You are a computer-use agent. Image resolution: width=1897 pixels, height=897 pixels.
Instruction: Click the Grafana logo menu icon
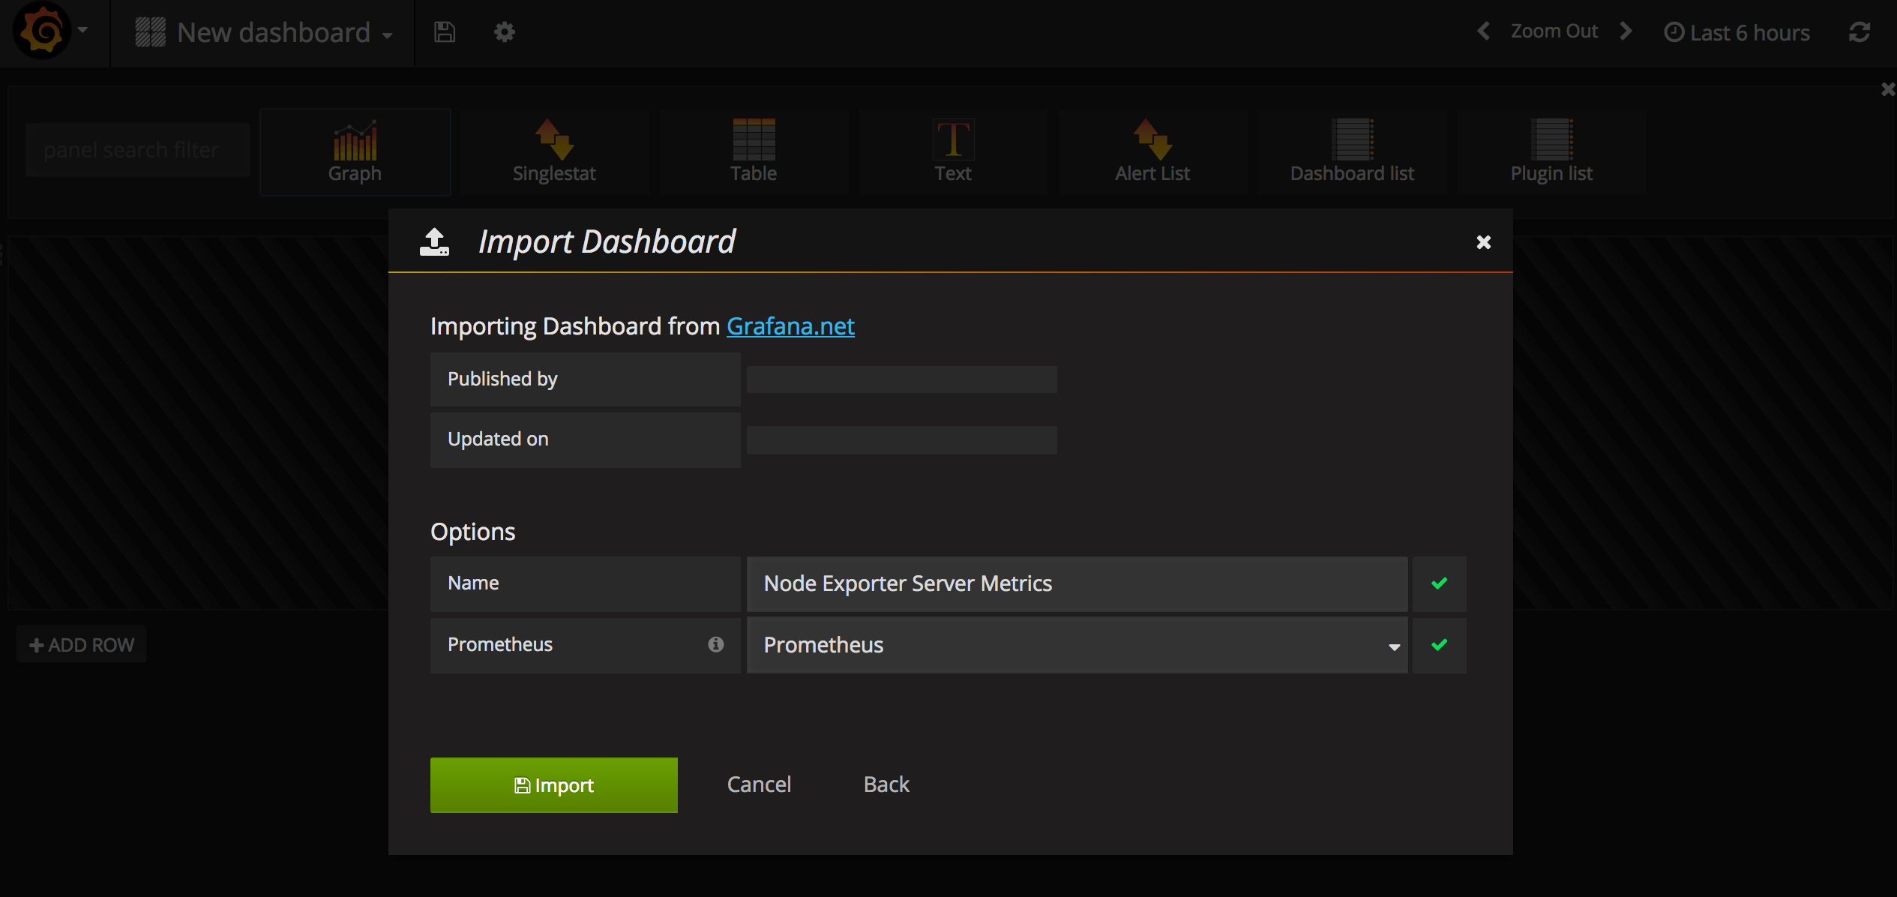(43, 31)
